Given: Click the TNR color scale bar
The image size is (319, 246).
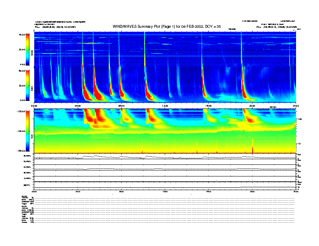Looking at the screenshot, I should pyautogui.click(x=27, y=131).
